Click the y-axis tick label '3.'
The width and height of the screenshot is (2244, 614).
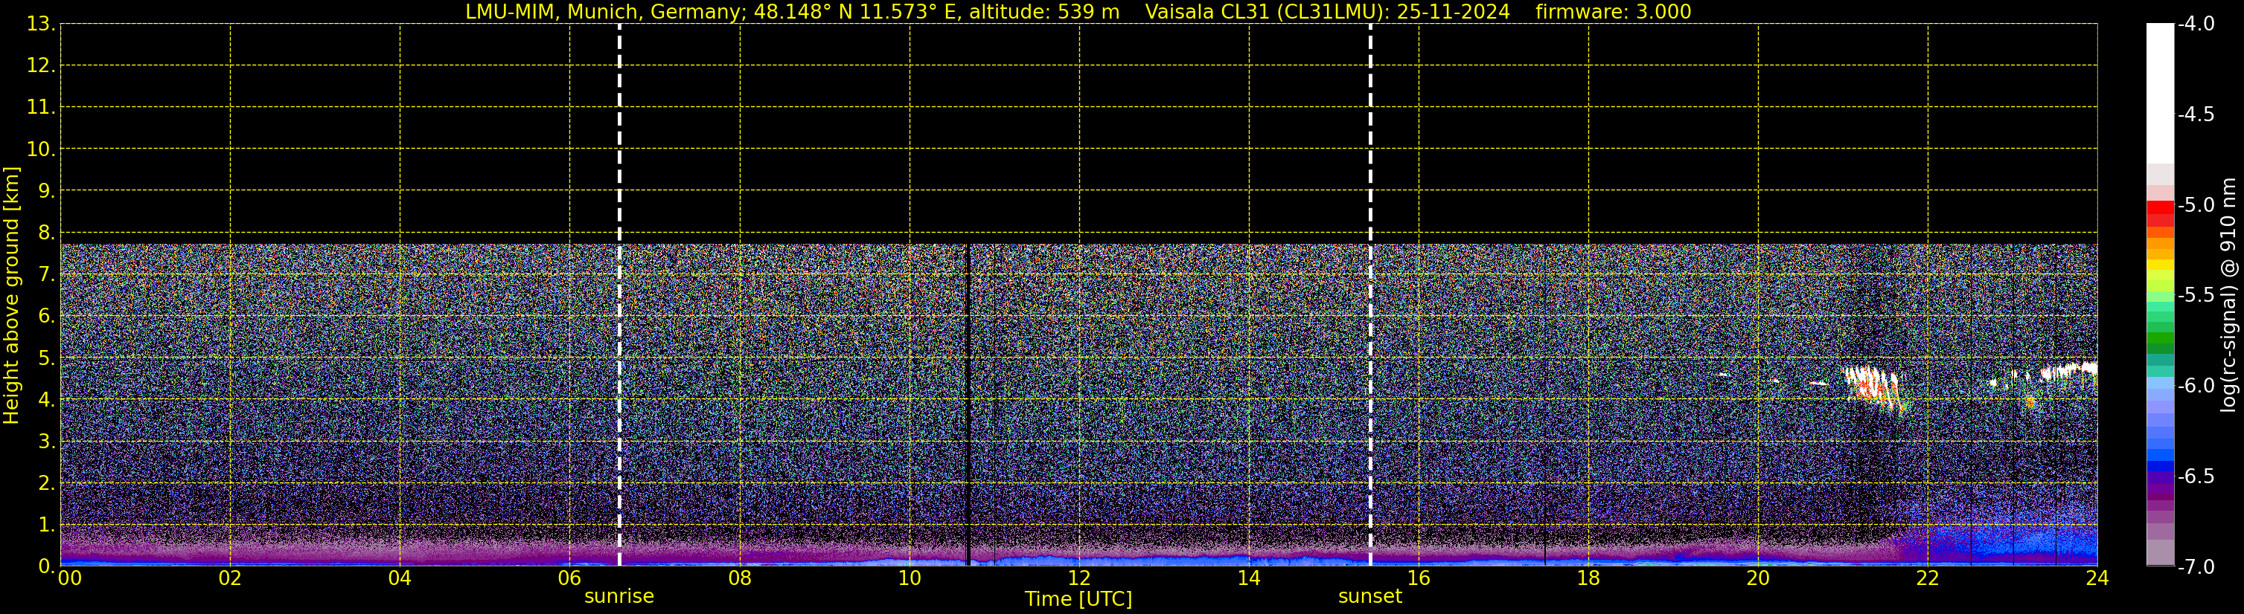(46, 441)
